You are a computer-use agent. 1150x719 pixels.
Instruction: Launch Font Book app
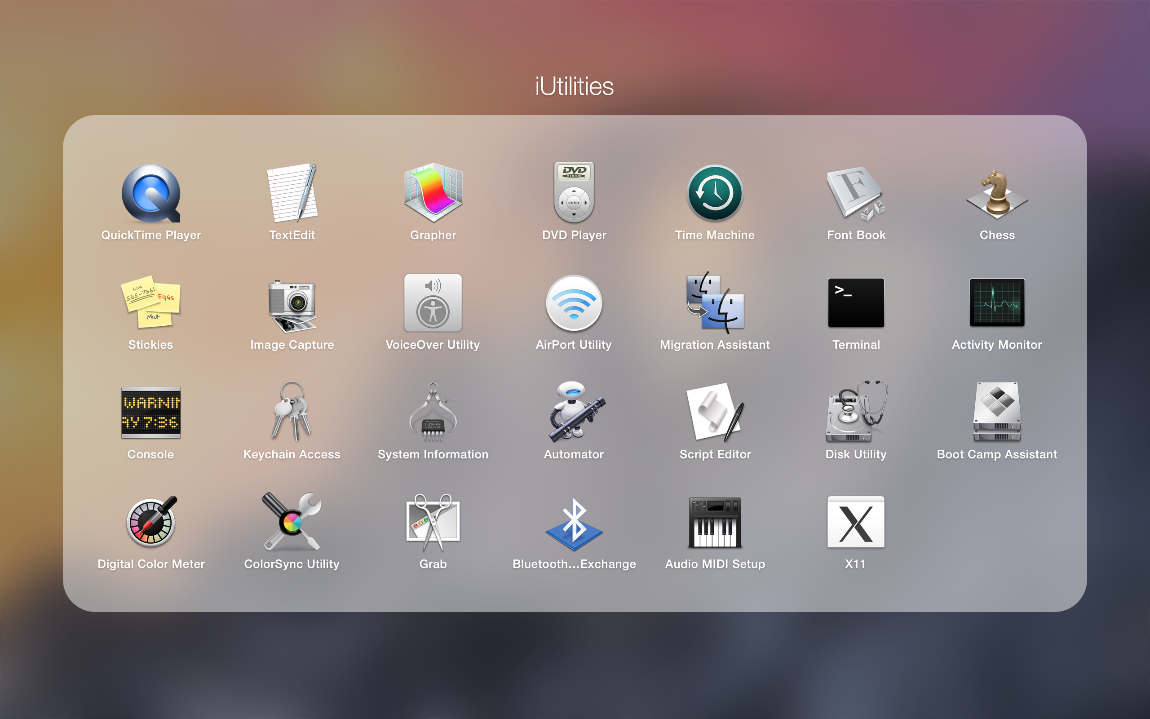pos(855,194)
